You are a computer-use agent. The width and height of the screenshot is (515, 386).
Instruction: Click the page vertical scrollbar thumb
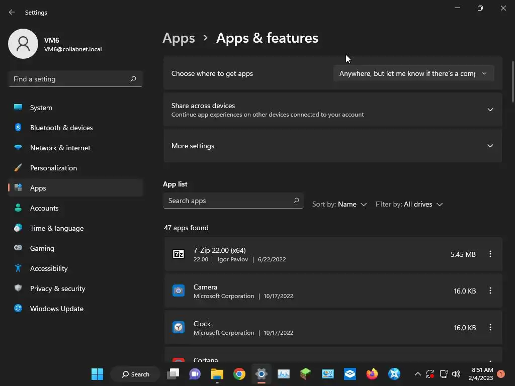coord(512,82)
